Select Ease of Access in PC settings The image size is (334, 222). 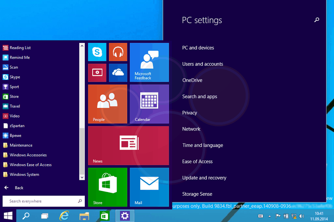[x=197, y=162]
